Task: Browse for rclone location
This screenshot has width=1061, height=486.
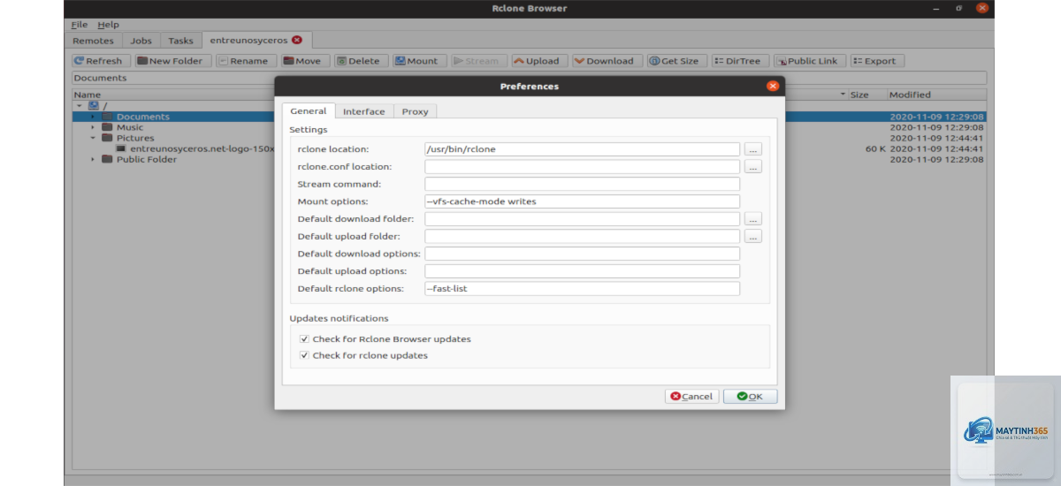Action: point(752,149)
